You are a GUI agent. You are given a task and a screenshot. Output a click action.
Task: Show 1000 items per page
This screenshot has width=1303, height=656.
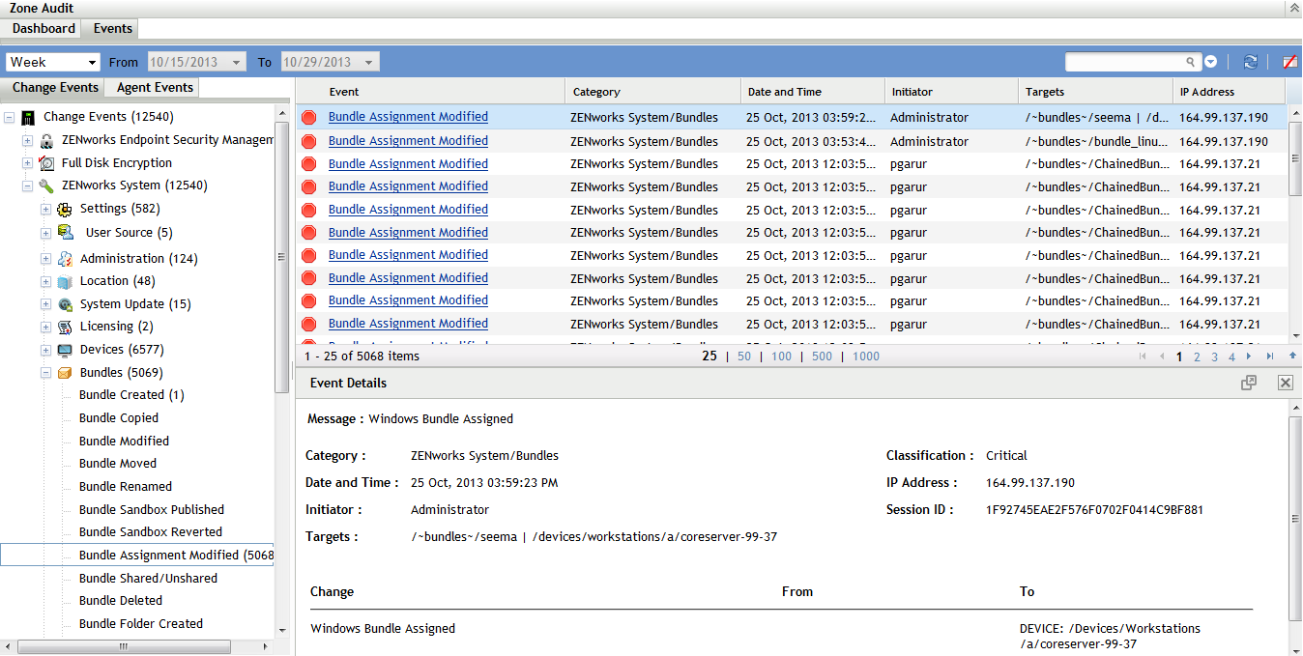coord(866,357)
